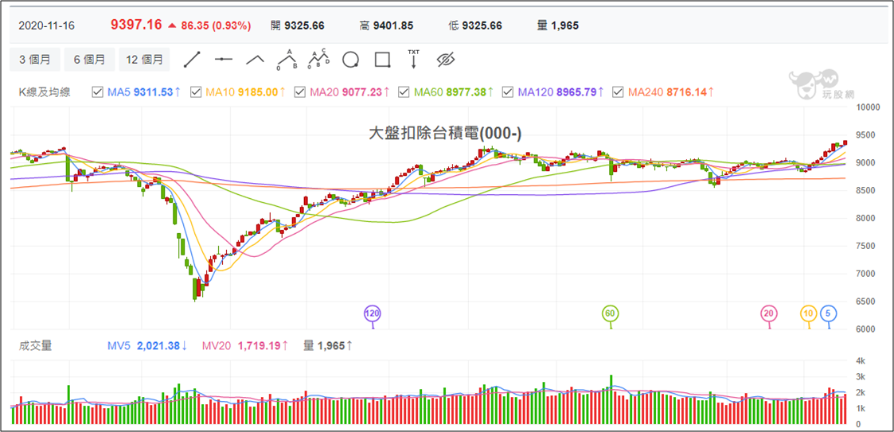Viewport: 894px width, 432px height.
Task: Click the MA5 value 9311.53
Action: pyautogui.click(x=154, y=91)
